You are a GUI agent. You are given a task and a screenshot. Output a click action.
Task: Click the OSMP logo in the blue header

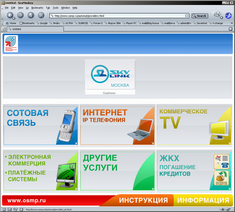11,44
